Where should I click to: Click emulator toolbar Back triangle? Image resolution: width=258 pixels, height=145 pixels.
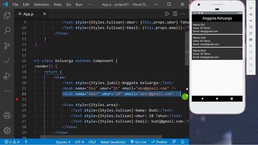(251, 52)
